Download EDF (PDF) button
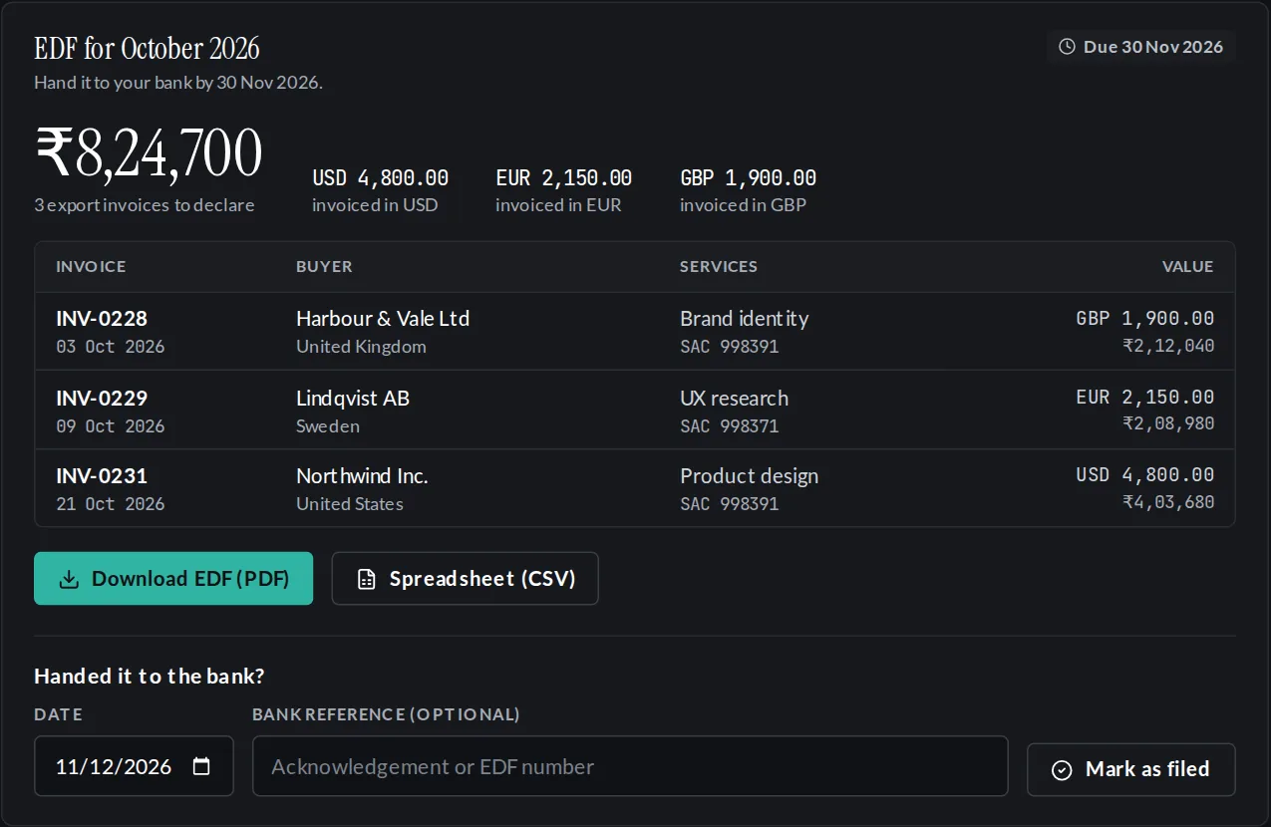The image size is (1271, 827). (173, 579)
